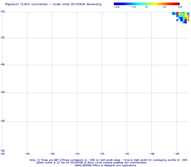Click the '-1.0' color scale label

pyautogui.click(x=133, y=7)
